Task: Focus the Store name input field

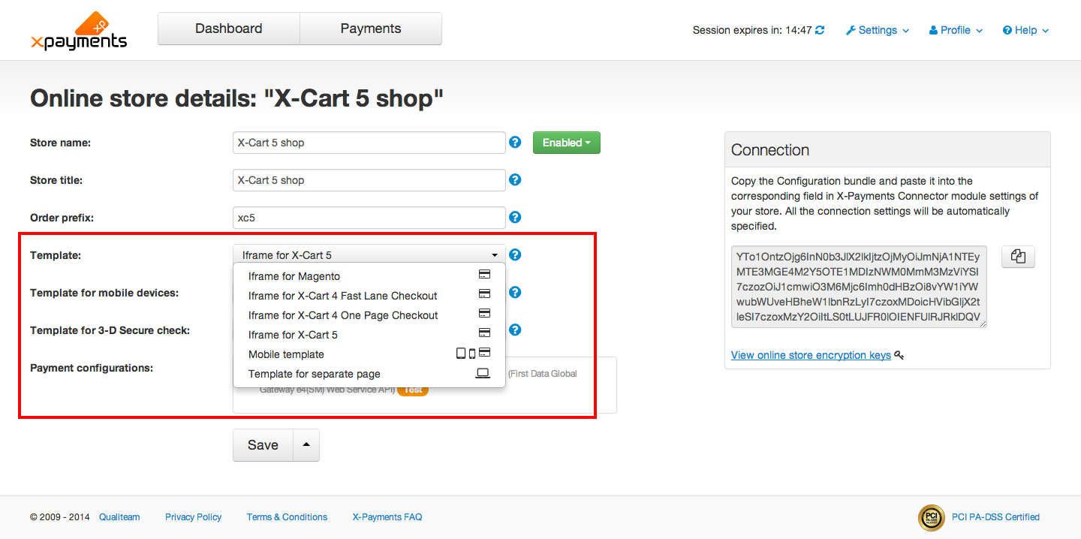Action: point(369,143)
